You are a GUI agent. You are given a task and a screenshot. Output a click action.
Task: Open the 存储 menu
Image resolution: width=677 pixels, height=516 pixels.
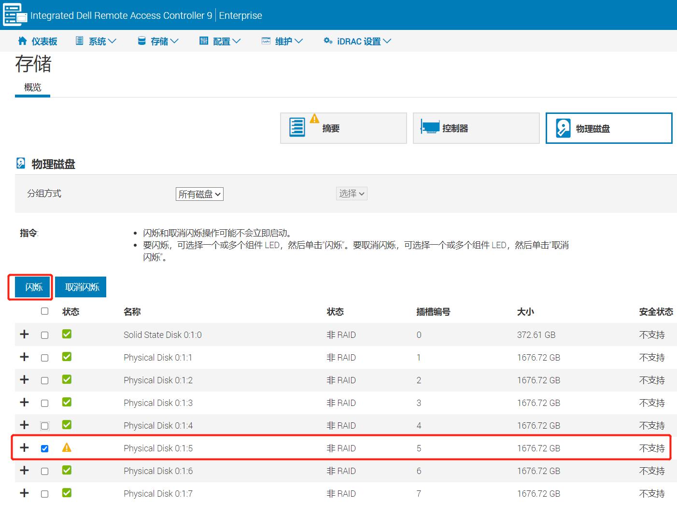pyautogui.click(x=158, y=42)
